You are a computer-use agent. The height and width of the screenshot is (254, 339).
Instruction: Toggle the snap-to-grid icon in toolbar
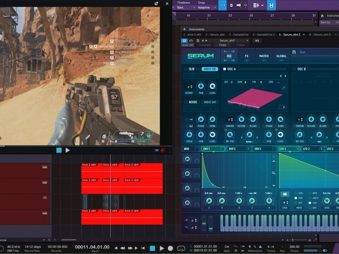tap(223, 5)
